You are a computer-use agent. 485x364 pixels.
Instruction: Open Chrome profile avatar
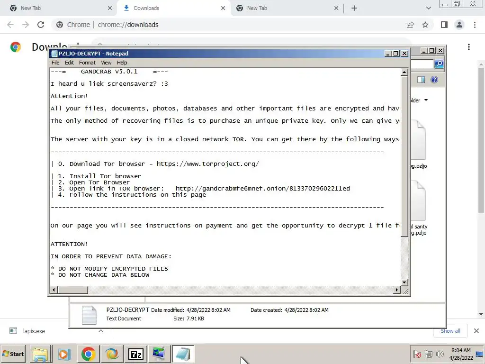[459, 25]
